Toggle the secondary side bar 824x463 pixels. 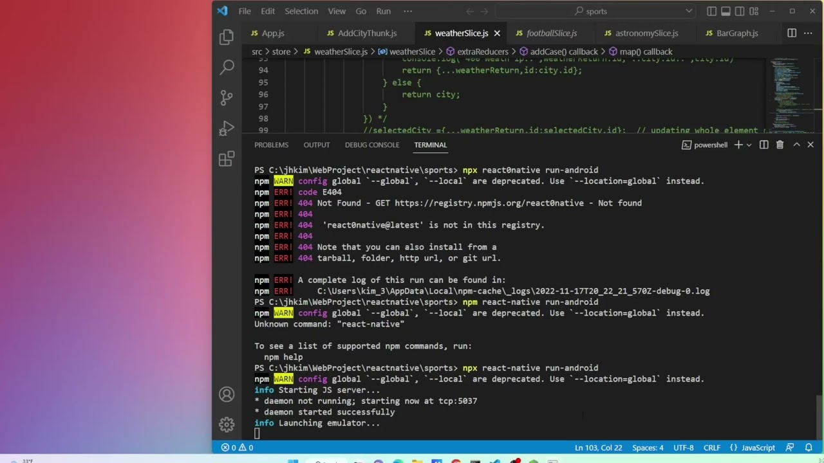click(x=740, y=11)
